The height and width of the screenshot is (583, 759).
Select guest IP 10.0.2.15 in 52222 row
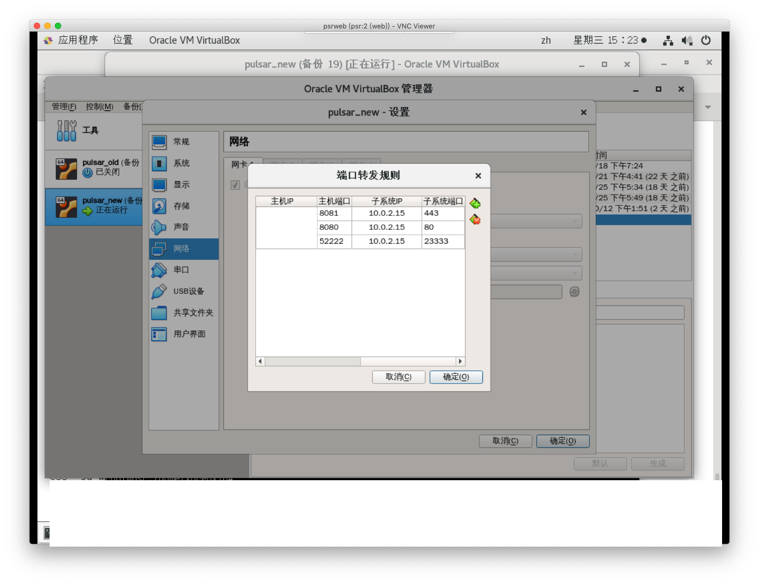tap(387, 241)
